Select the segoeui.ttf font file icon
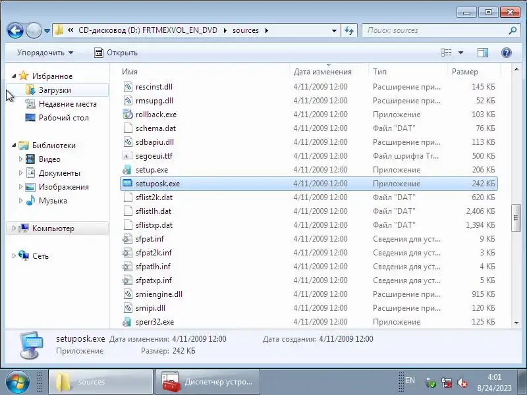 128,156
